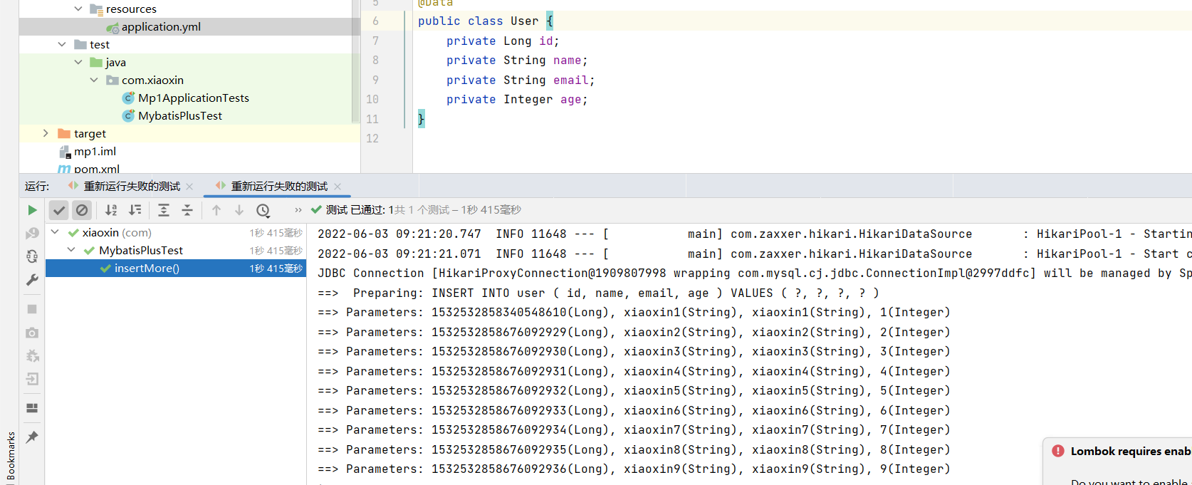1192x485 pixels.
Task: Close the second 重新运行失败的测试 tab
Action: coord(338,187)
